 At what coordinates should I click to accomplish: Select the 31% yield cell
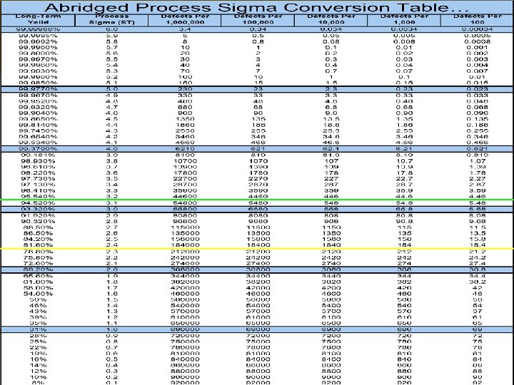[38, 329]
